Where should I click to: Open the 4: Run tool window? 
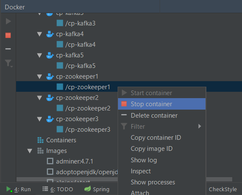tap(19, 189)
